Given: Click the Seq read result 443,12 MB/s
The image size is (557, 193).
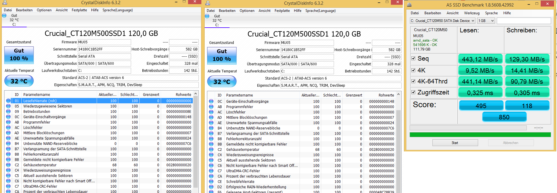Looking at the screenshot, I should pyautogui.click(x=480, y=59).
